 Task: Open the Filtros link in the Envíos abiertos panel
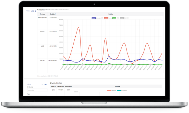tap(29, 84)
